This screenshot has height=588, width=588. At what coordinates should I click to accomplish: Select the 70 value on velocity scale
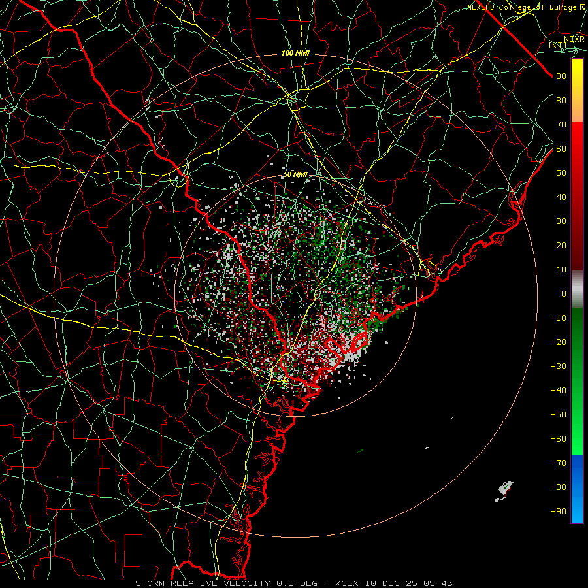(561, 125)
